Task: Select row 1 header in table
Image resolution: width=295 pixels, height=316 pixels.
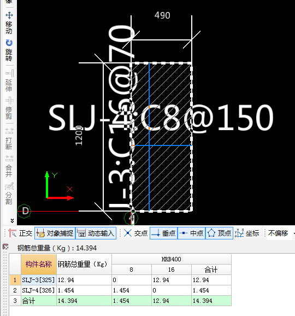Action: point(15,280)
